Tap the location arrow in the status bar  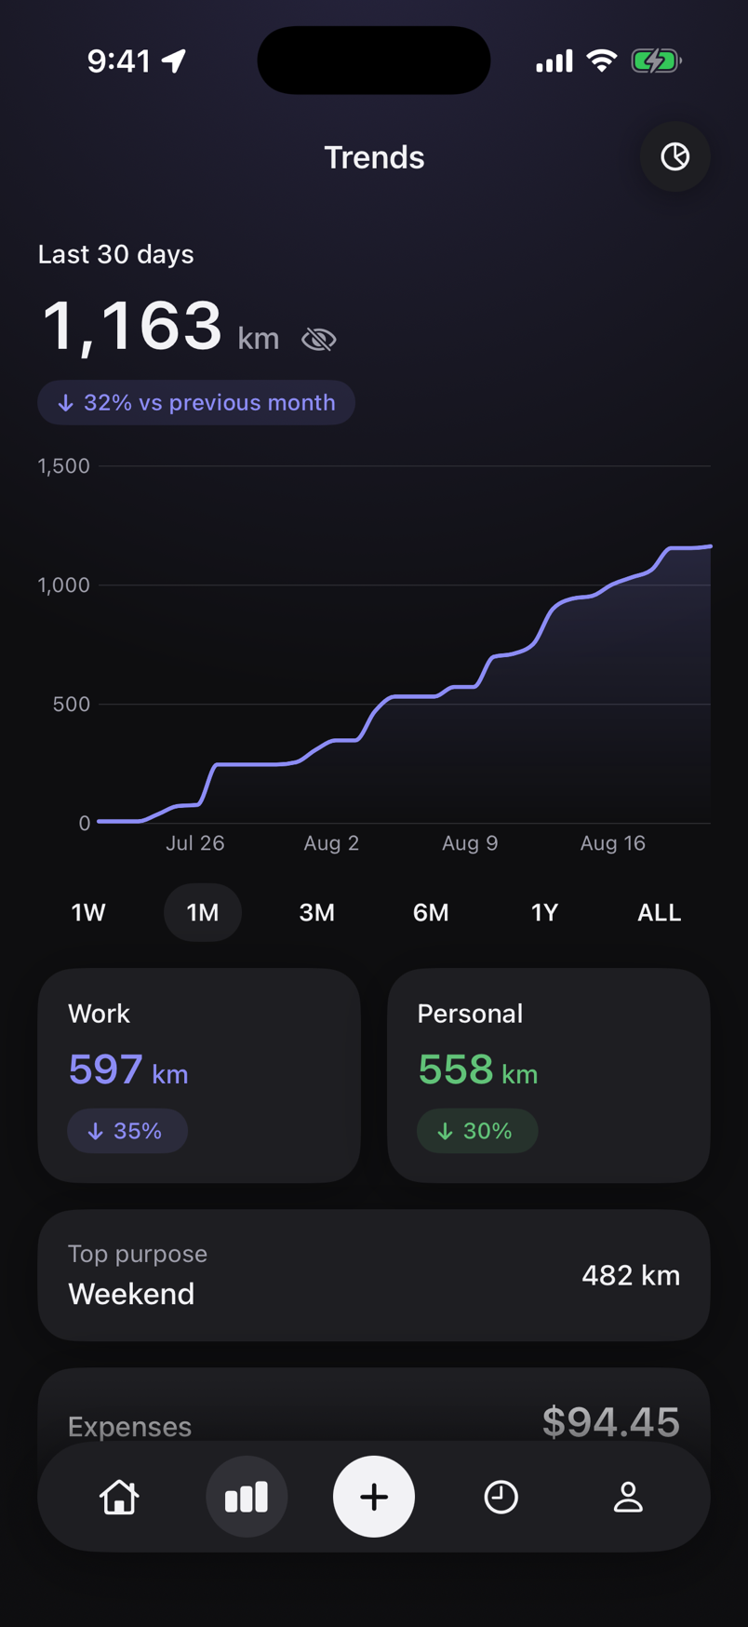[x=174, y=61]
